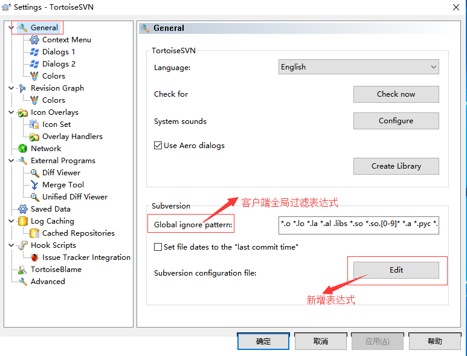This screenshot has height=356, width=467.
Task: Click the 应用(A) apply button
Action: (378, 341)
